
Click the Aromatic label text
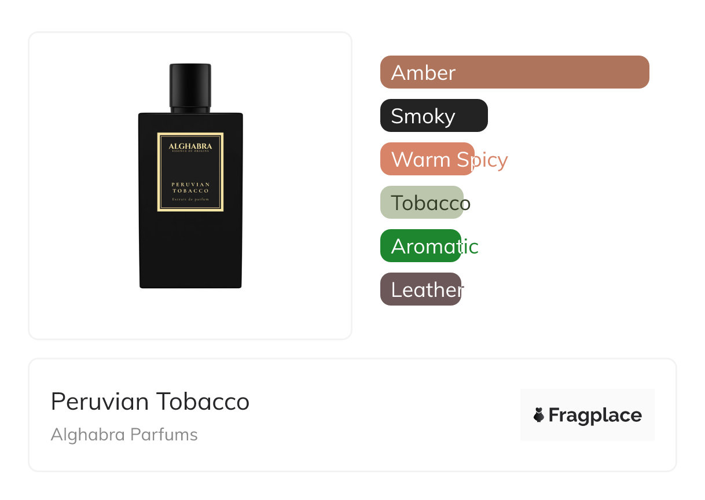(435, 247)
